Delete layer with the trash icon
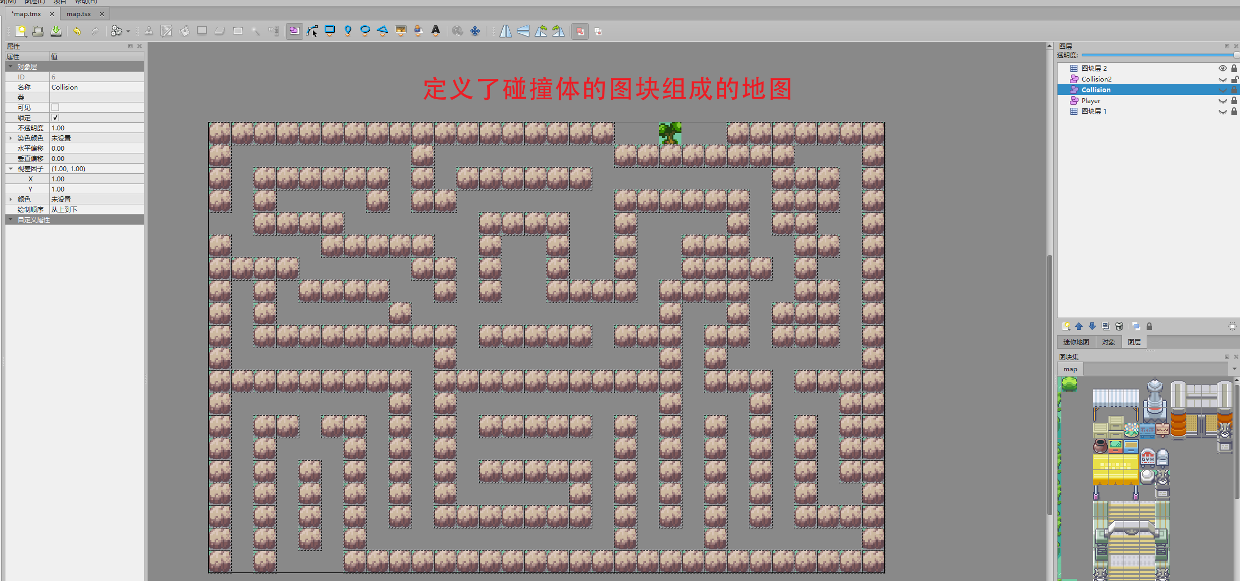Screen dimensions: 1240x581 pyautogui.click(x=1119, y=326)
